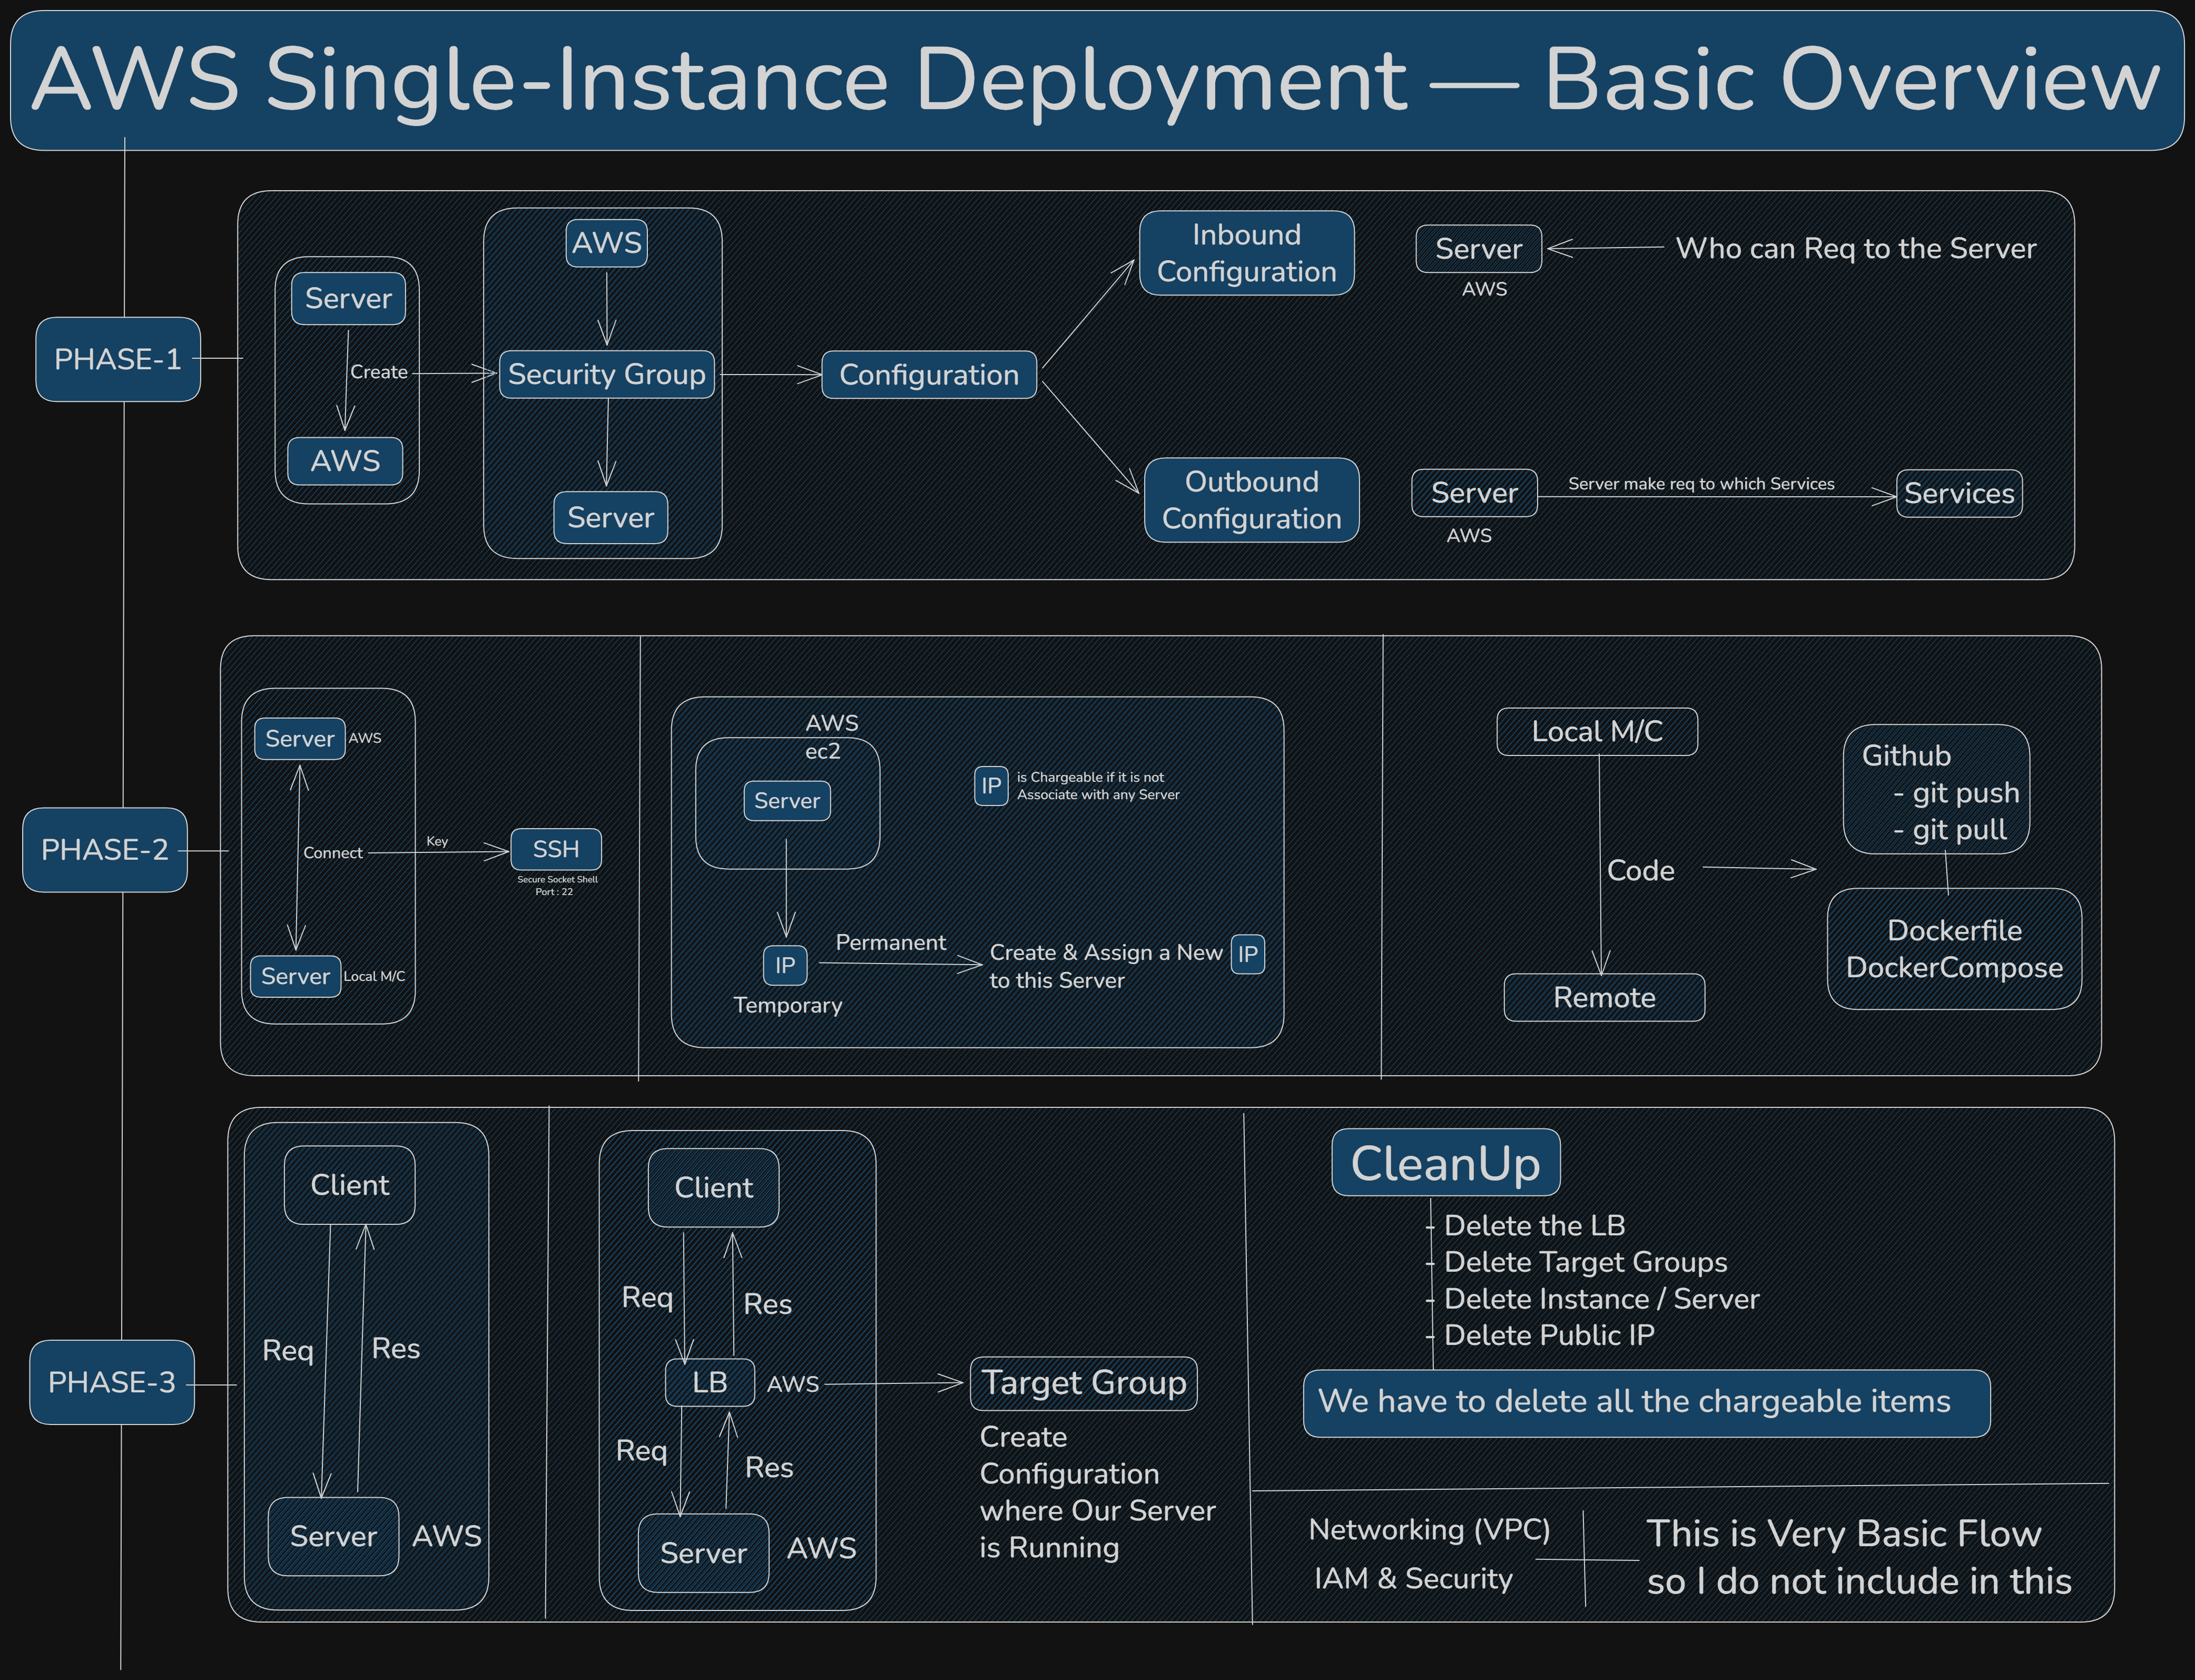Select the Inbound Configuration box
The height and width of the screenshot is (1680, 2195).
[1247, 253]
